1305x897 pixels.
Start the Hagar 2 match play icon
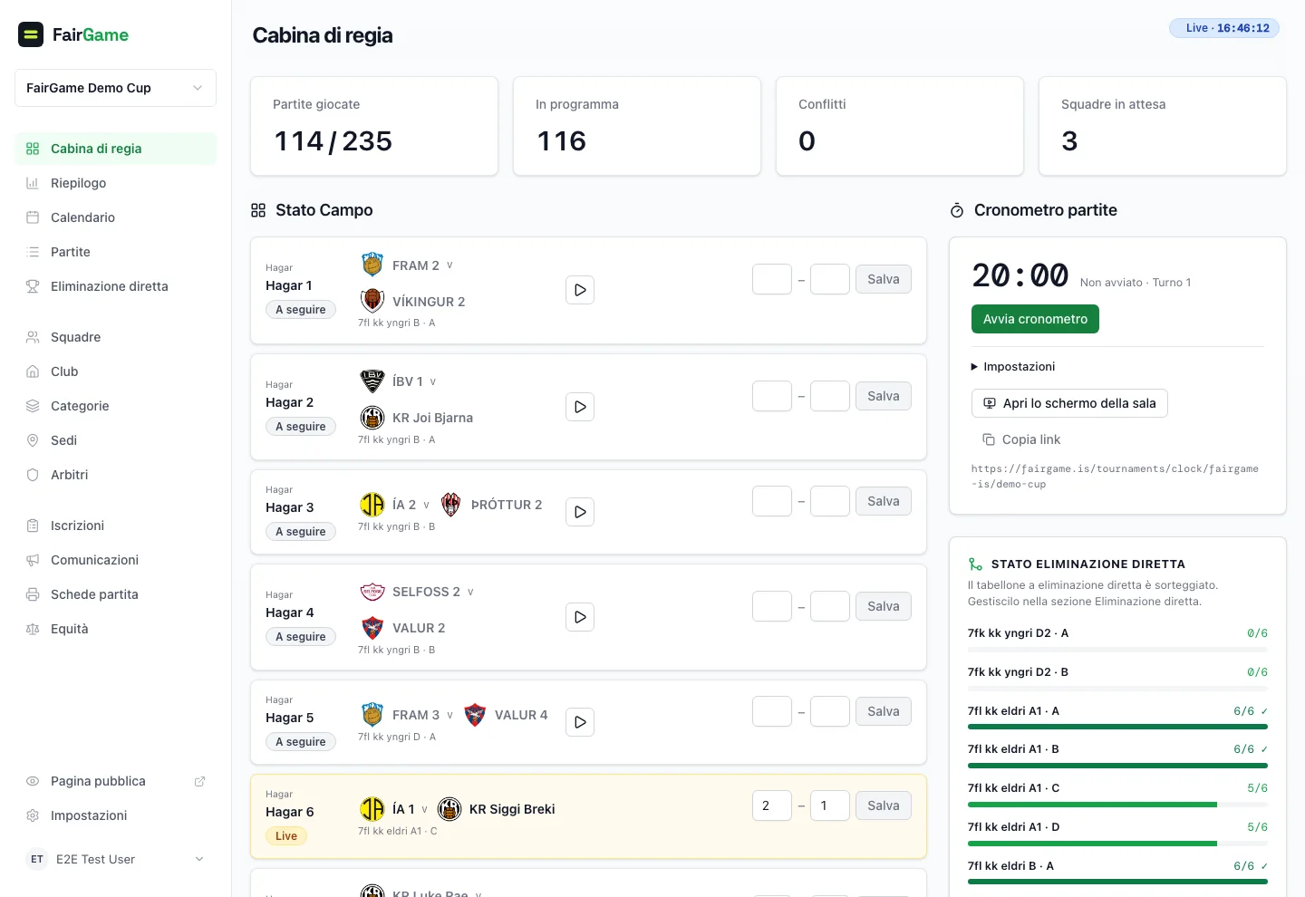580,407
